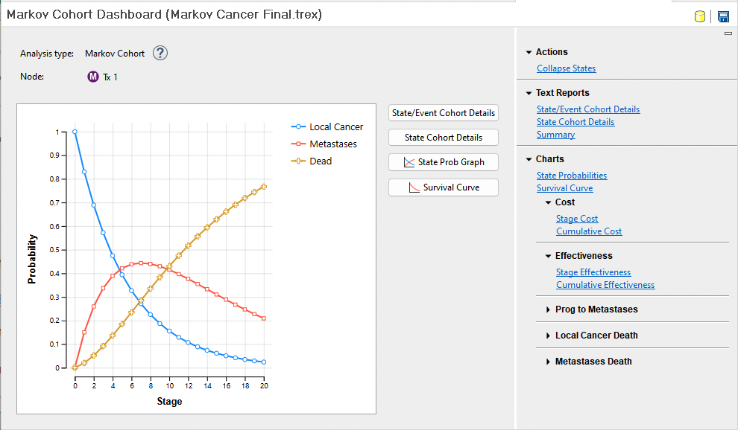
Task: Select the purple Markov node icon next to Tx 1
Action: point(92,76)
